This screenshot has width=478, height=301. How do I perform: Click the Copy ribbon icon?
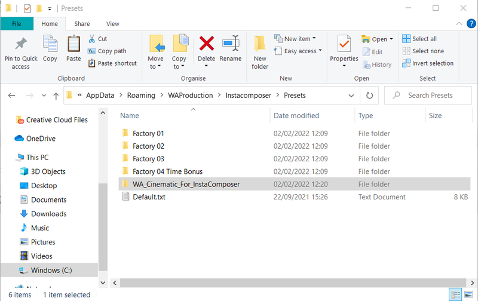[x=50, y=49]
